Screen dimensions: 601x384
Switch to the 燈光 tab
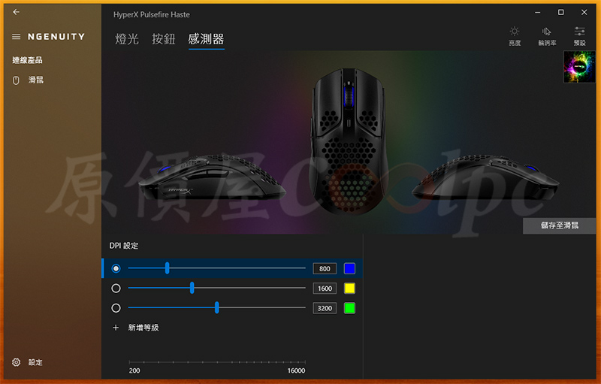pos(127,39)
